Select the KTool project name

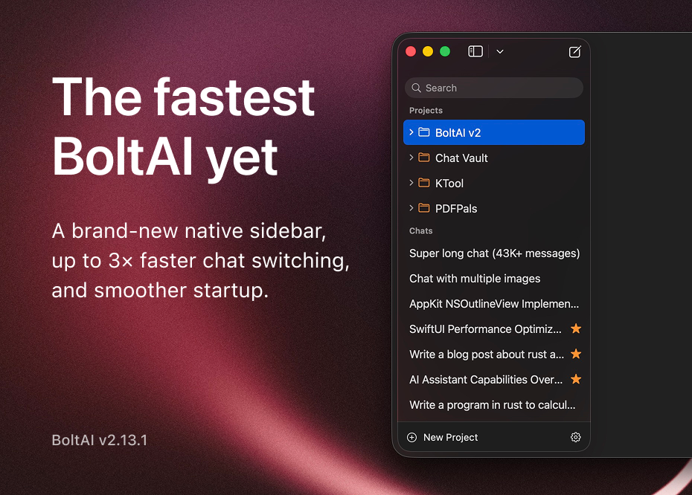(449, 183)
